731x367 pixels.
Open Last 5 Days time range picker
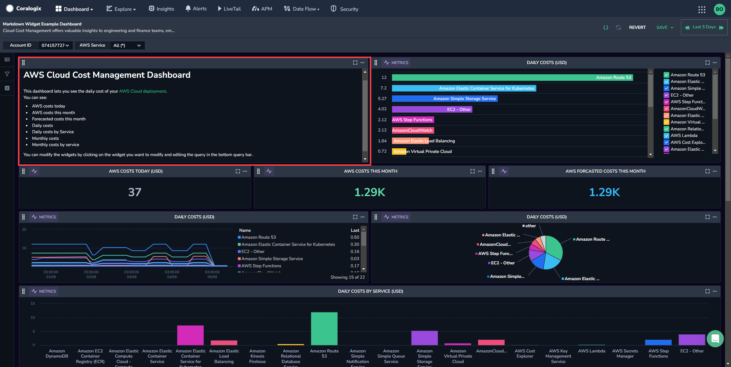pyautogui.click(x=704, y=27)
